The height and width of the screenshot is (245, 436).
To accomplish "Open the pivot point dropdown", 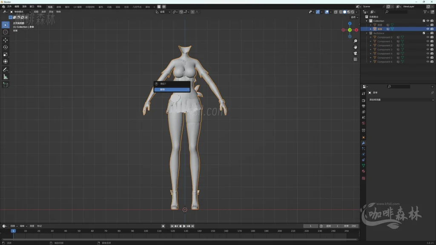I will pyautogui.click(x=175, y=12).
